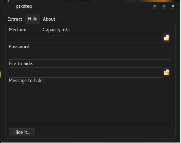Open file browser for Medium field
This screenshot has width=181, height=143.
pyautogui.click(x=167, y=38)
